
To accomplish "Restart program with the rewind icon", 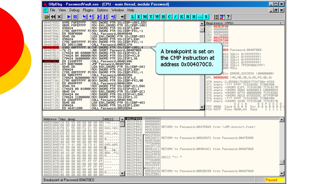I will (53, 17).
